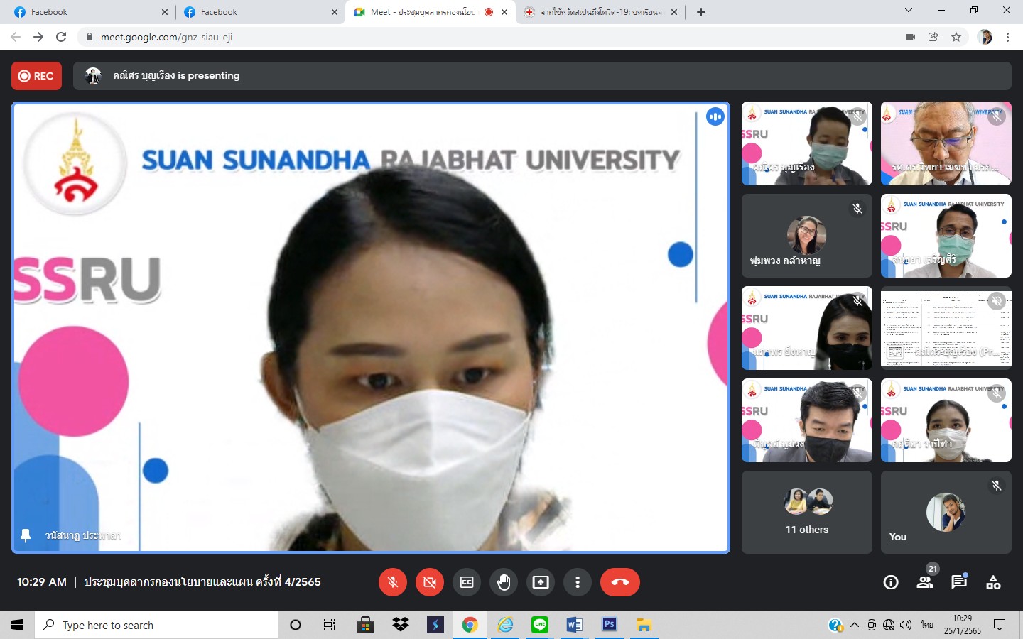Click the red REC recording indicator
Image resolution: width=1023 pixels, height=639 pixels.
click(x=36, y=76)
